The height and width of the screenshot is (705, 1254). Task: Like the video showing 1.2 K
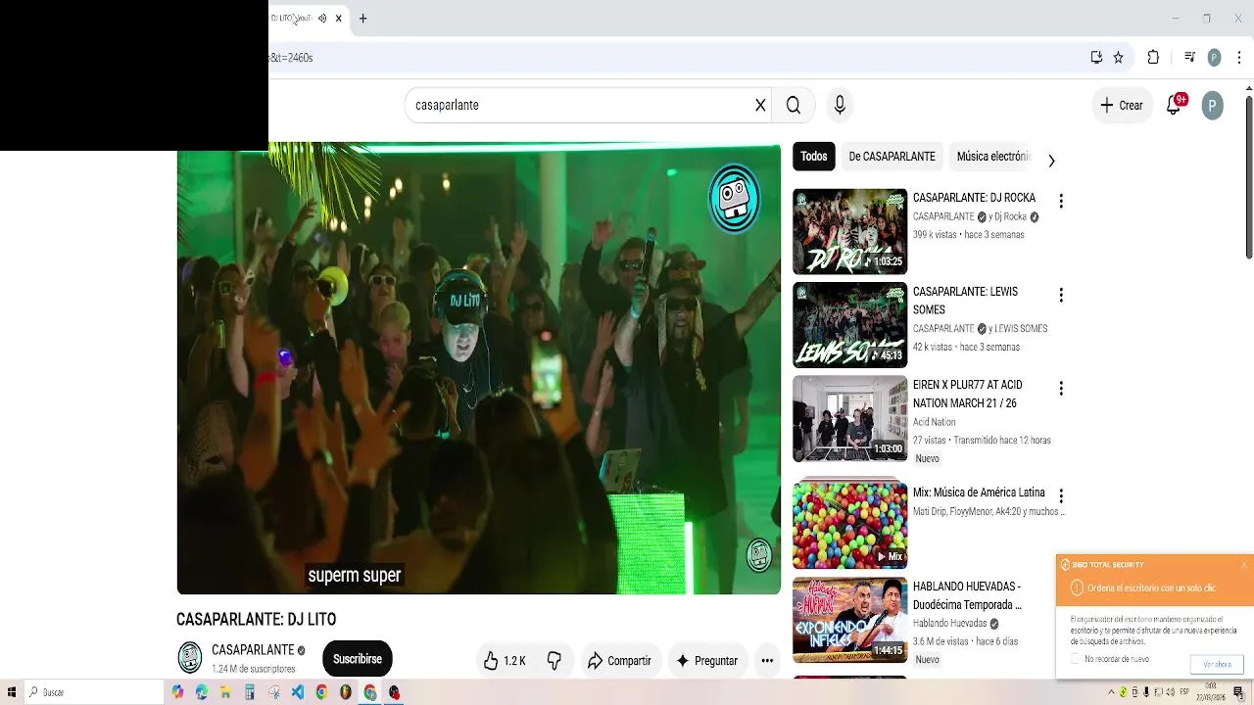505,661
